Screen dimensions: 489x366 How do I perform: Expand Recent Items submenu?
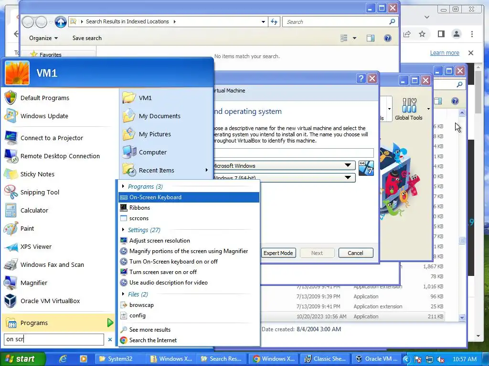tap(165, 170)
